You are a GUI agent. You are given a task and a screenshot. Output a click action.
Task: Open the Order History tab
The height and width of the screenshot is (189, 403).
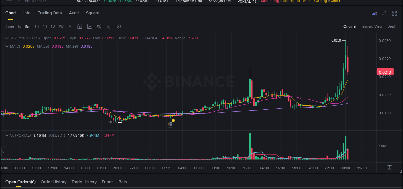pos(54,182)
